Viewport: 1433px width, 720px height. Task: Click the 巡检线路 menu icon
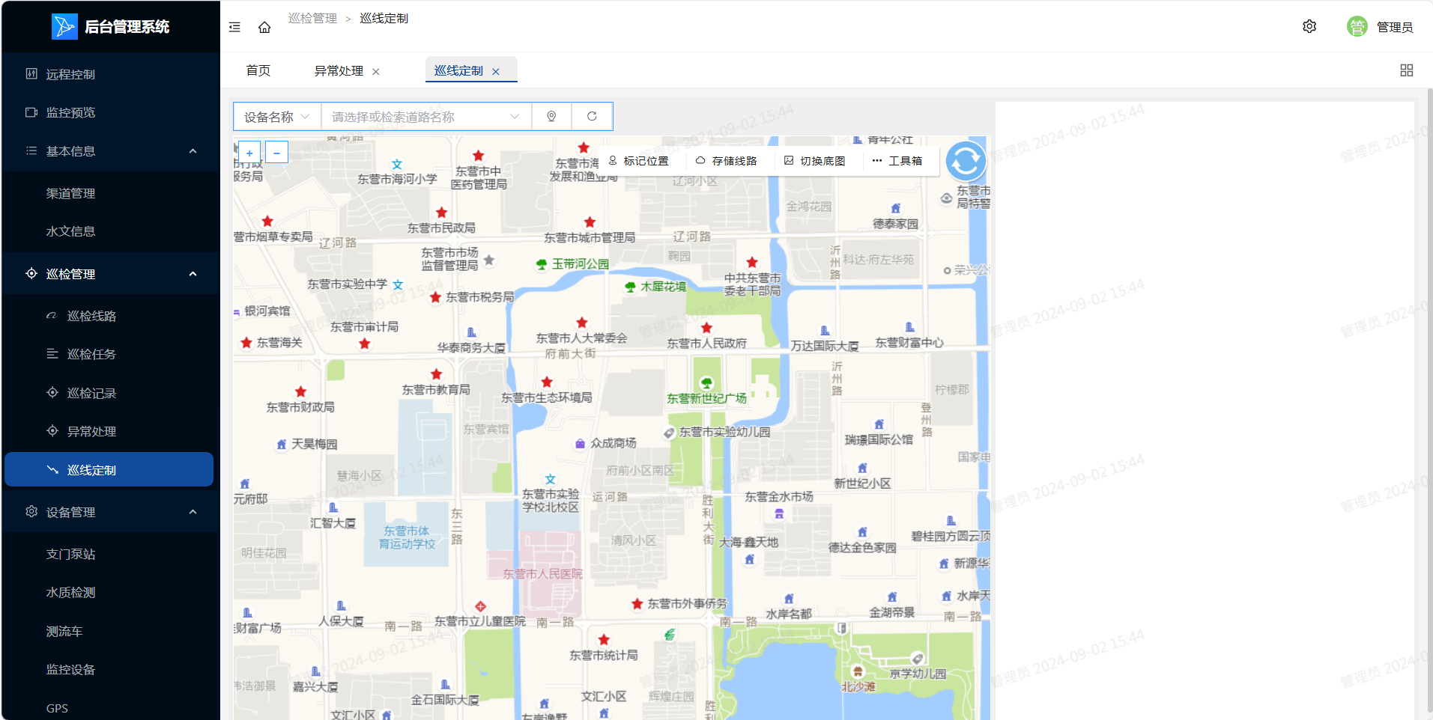click(52, 316)
